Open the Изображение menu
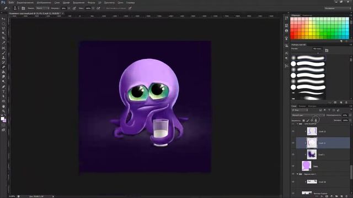 [44, 2]
